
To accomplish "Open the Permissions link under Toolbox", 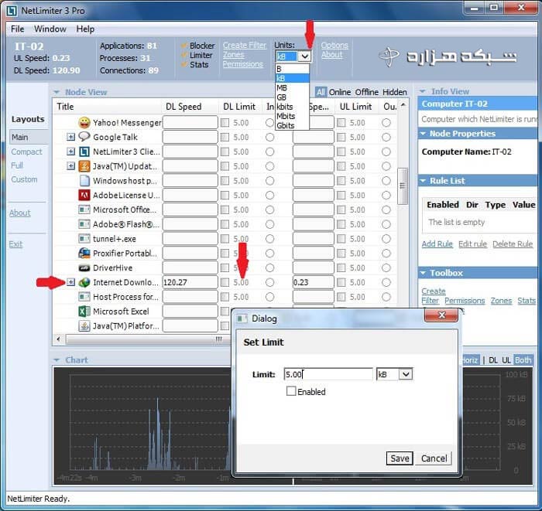I will (x=465, y=301).
